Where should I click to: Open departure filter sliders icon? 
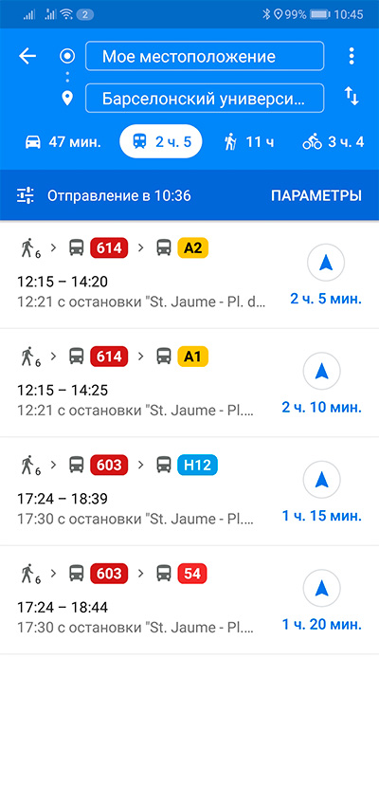25,195
